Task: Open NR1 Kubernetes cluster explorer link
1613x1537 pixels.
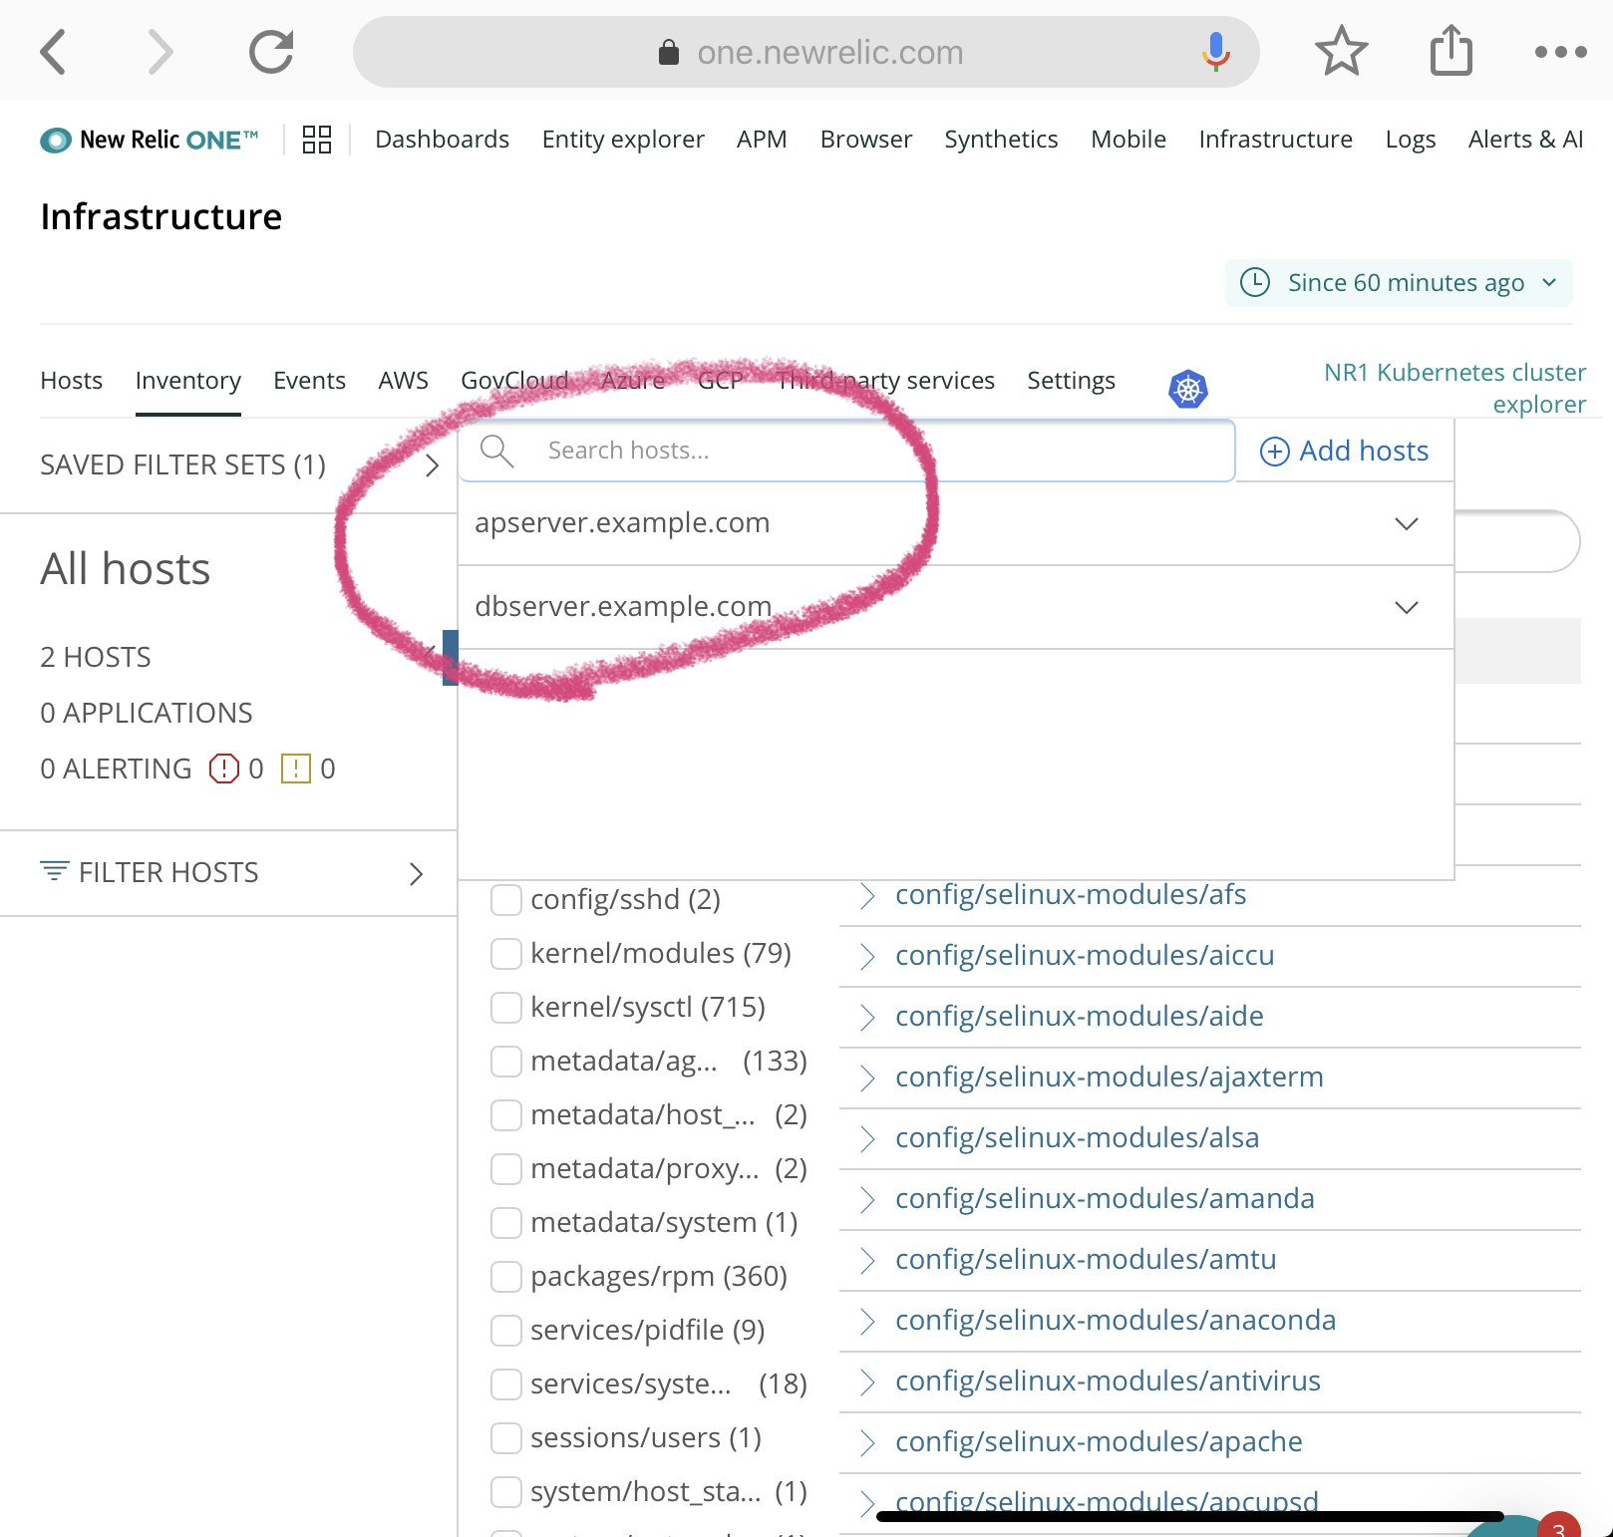Action: click(x=1454, y=388)
